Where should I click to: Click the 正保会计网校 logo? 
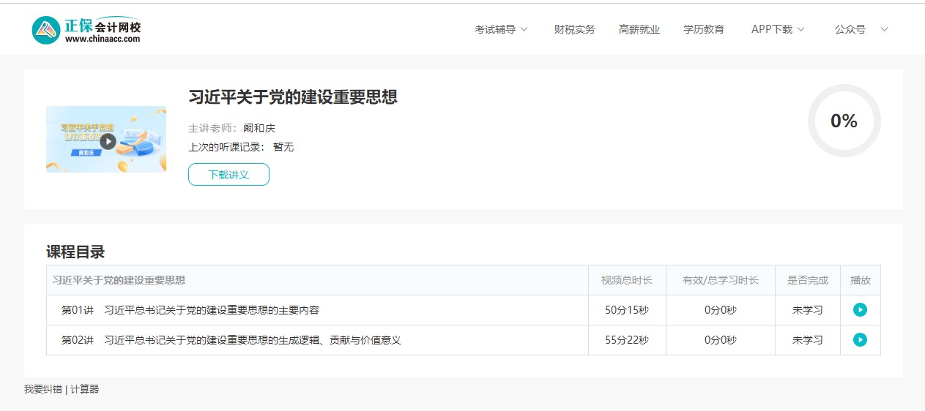(x=86, y=30)
